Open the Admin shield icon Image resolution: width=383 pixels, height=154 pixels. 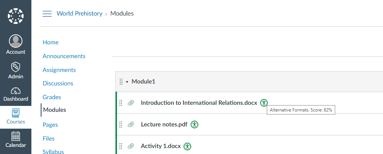click(x=16, y=67)
